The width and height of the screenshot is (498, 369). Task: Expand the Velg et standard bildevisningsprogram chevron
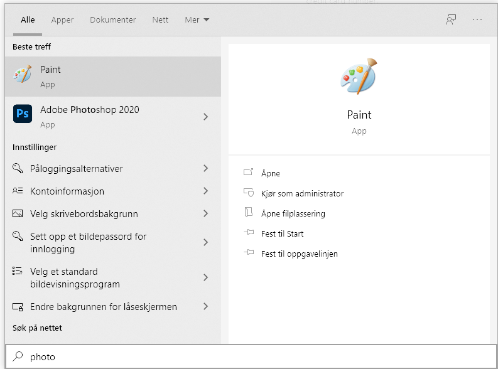(x=205, y=277)
